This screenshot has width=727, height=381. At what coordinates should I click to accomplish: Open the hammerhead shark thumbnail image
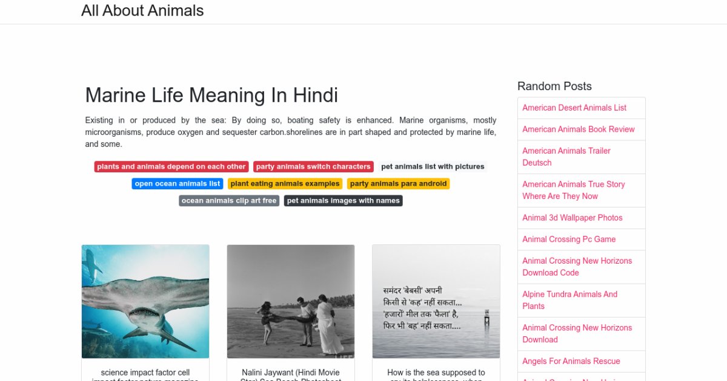pos(145,301)
